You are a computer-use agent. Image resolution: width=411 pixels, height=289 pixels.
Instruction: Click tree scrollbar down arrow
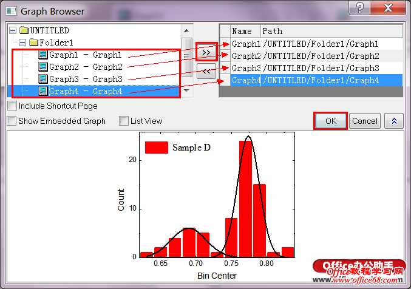coord(186,90)
